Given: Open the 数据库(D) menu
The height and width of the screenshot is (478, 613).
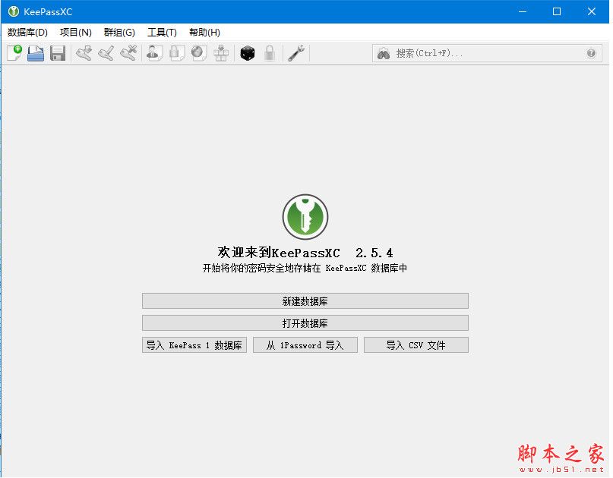Looking at the screenshot, I should tap(27, 32).
